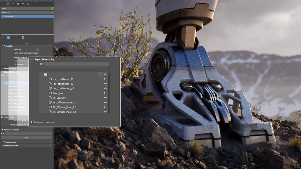Viewport: 301px width, 169px height.
Task: Collapse the root folder in hierarchy tree
Action: [41, 74]
